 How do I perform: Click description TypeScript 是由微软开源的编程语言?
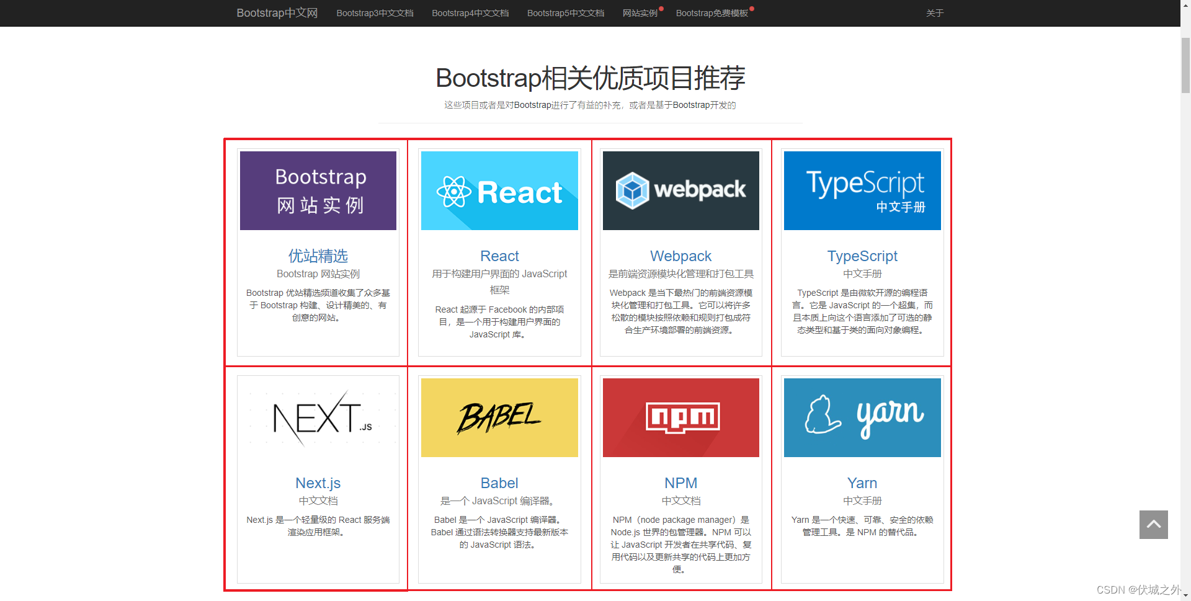[862, 311]
